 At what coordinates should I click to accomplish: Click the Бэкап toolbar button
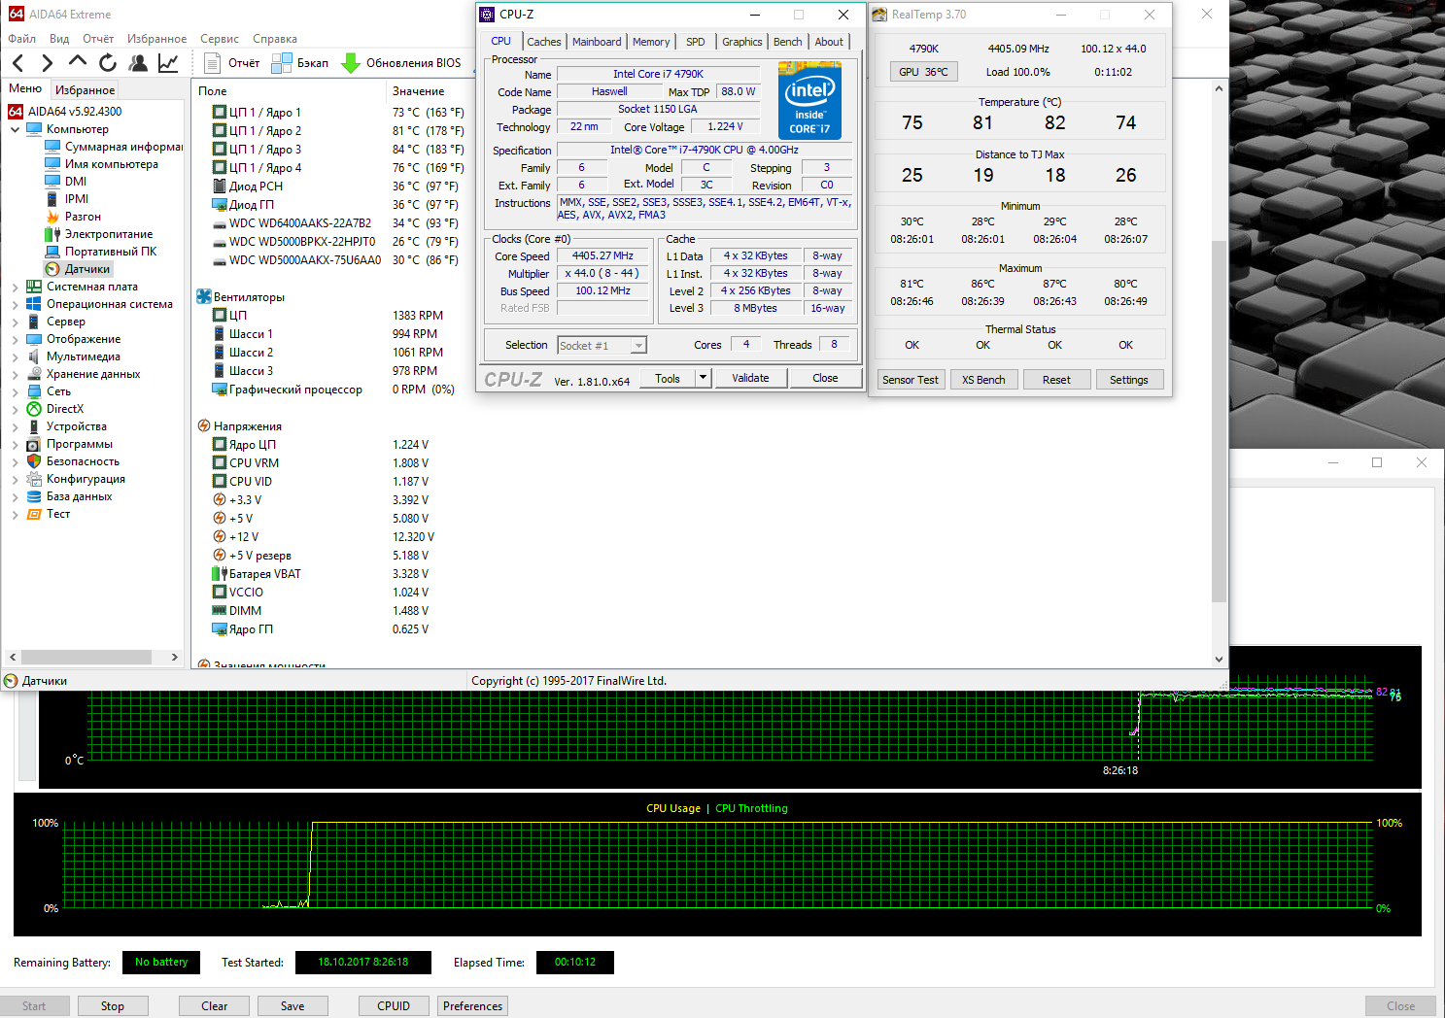[299, 63]
